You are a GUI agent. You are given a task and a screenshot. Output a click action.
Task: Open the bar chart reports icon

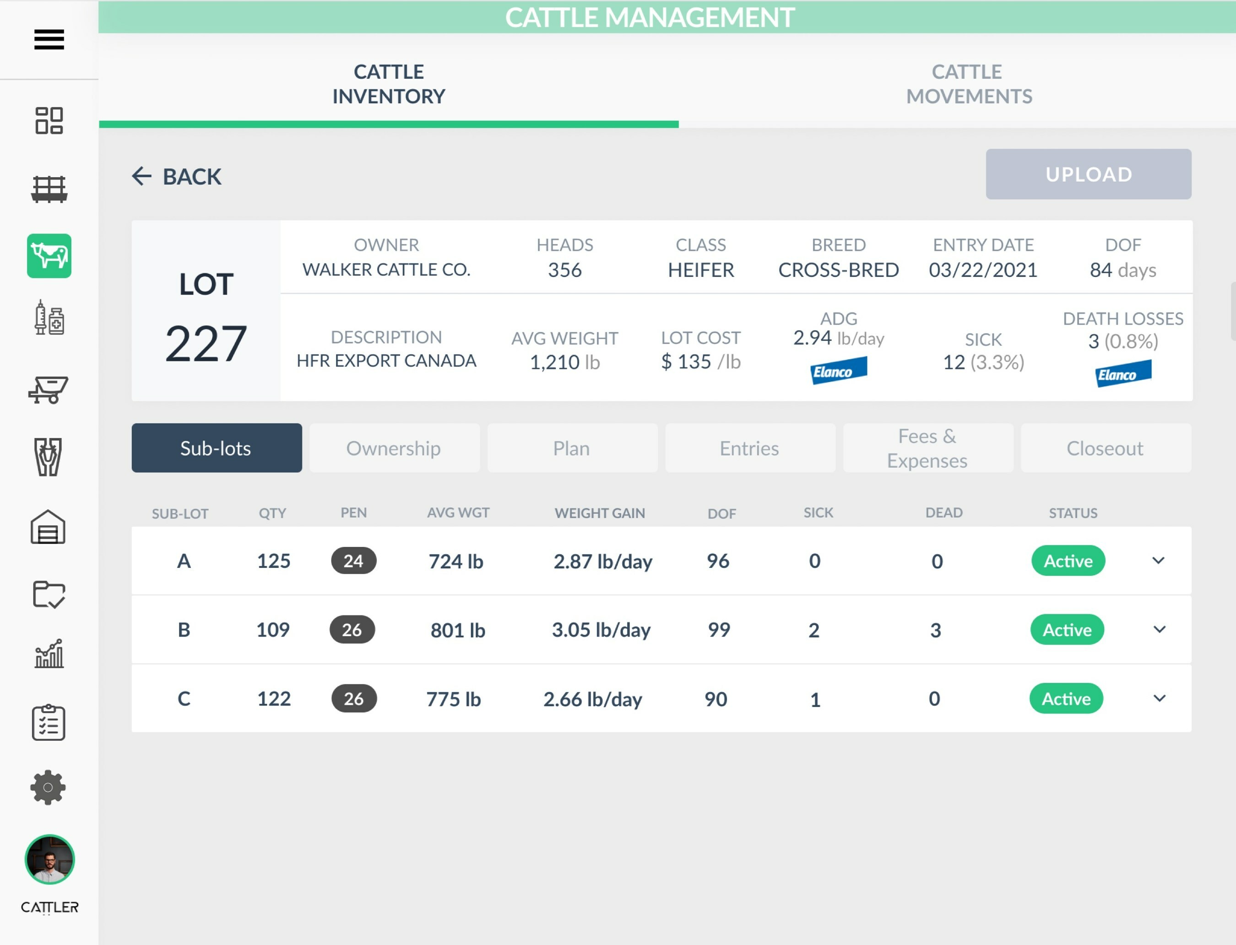[49, 653]
